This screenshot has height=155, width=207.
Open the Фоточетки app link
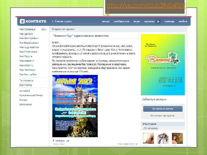click(x=26, y=104)
